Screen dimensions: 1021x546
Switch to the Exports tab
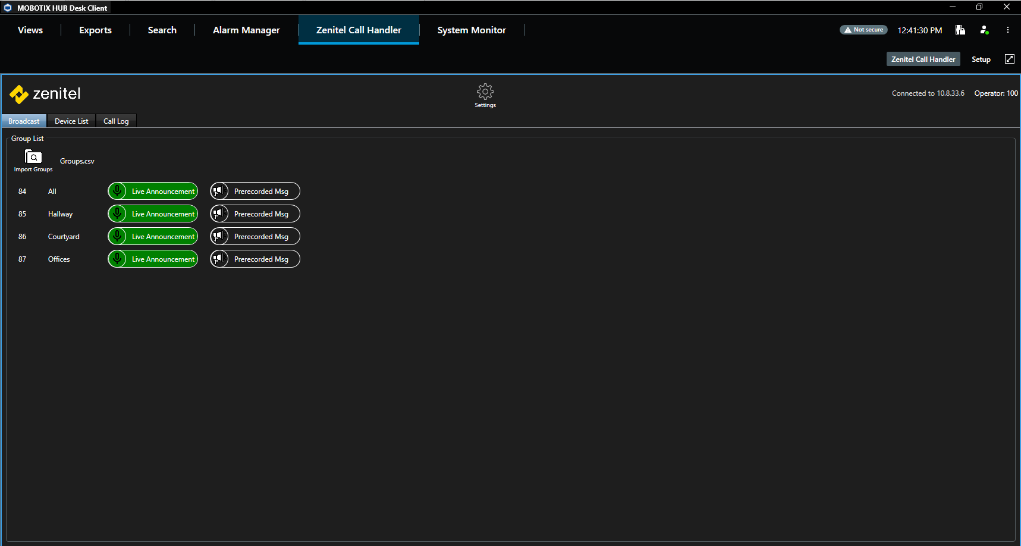click(95, 30)
